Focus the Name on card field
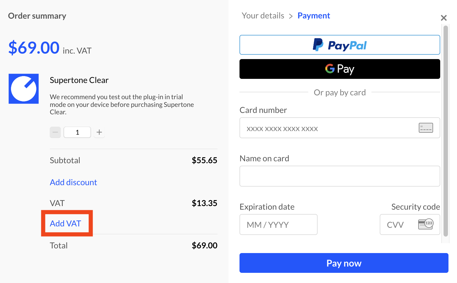The height and width of the screenshot is (283, 457). (x=340, y=176)
